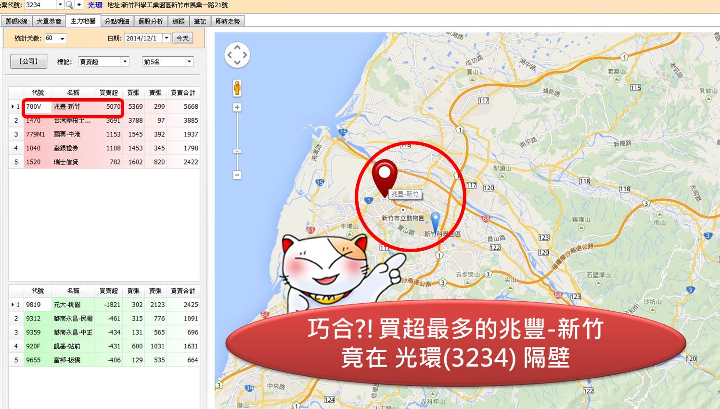Viewport: 720px width, 409px height.
Task: Select the 富邦-板橋 row name cell
Action: (73, 360)
